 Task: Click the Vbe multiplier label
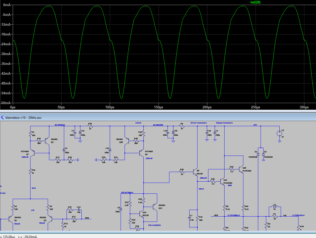click(155, 225)
